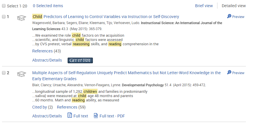Open the 0 Selected items link

[x=48, y=6]
